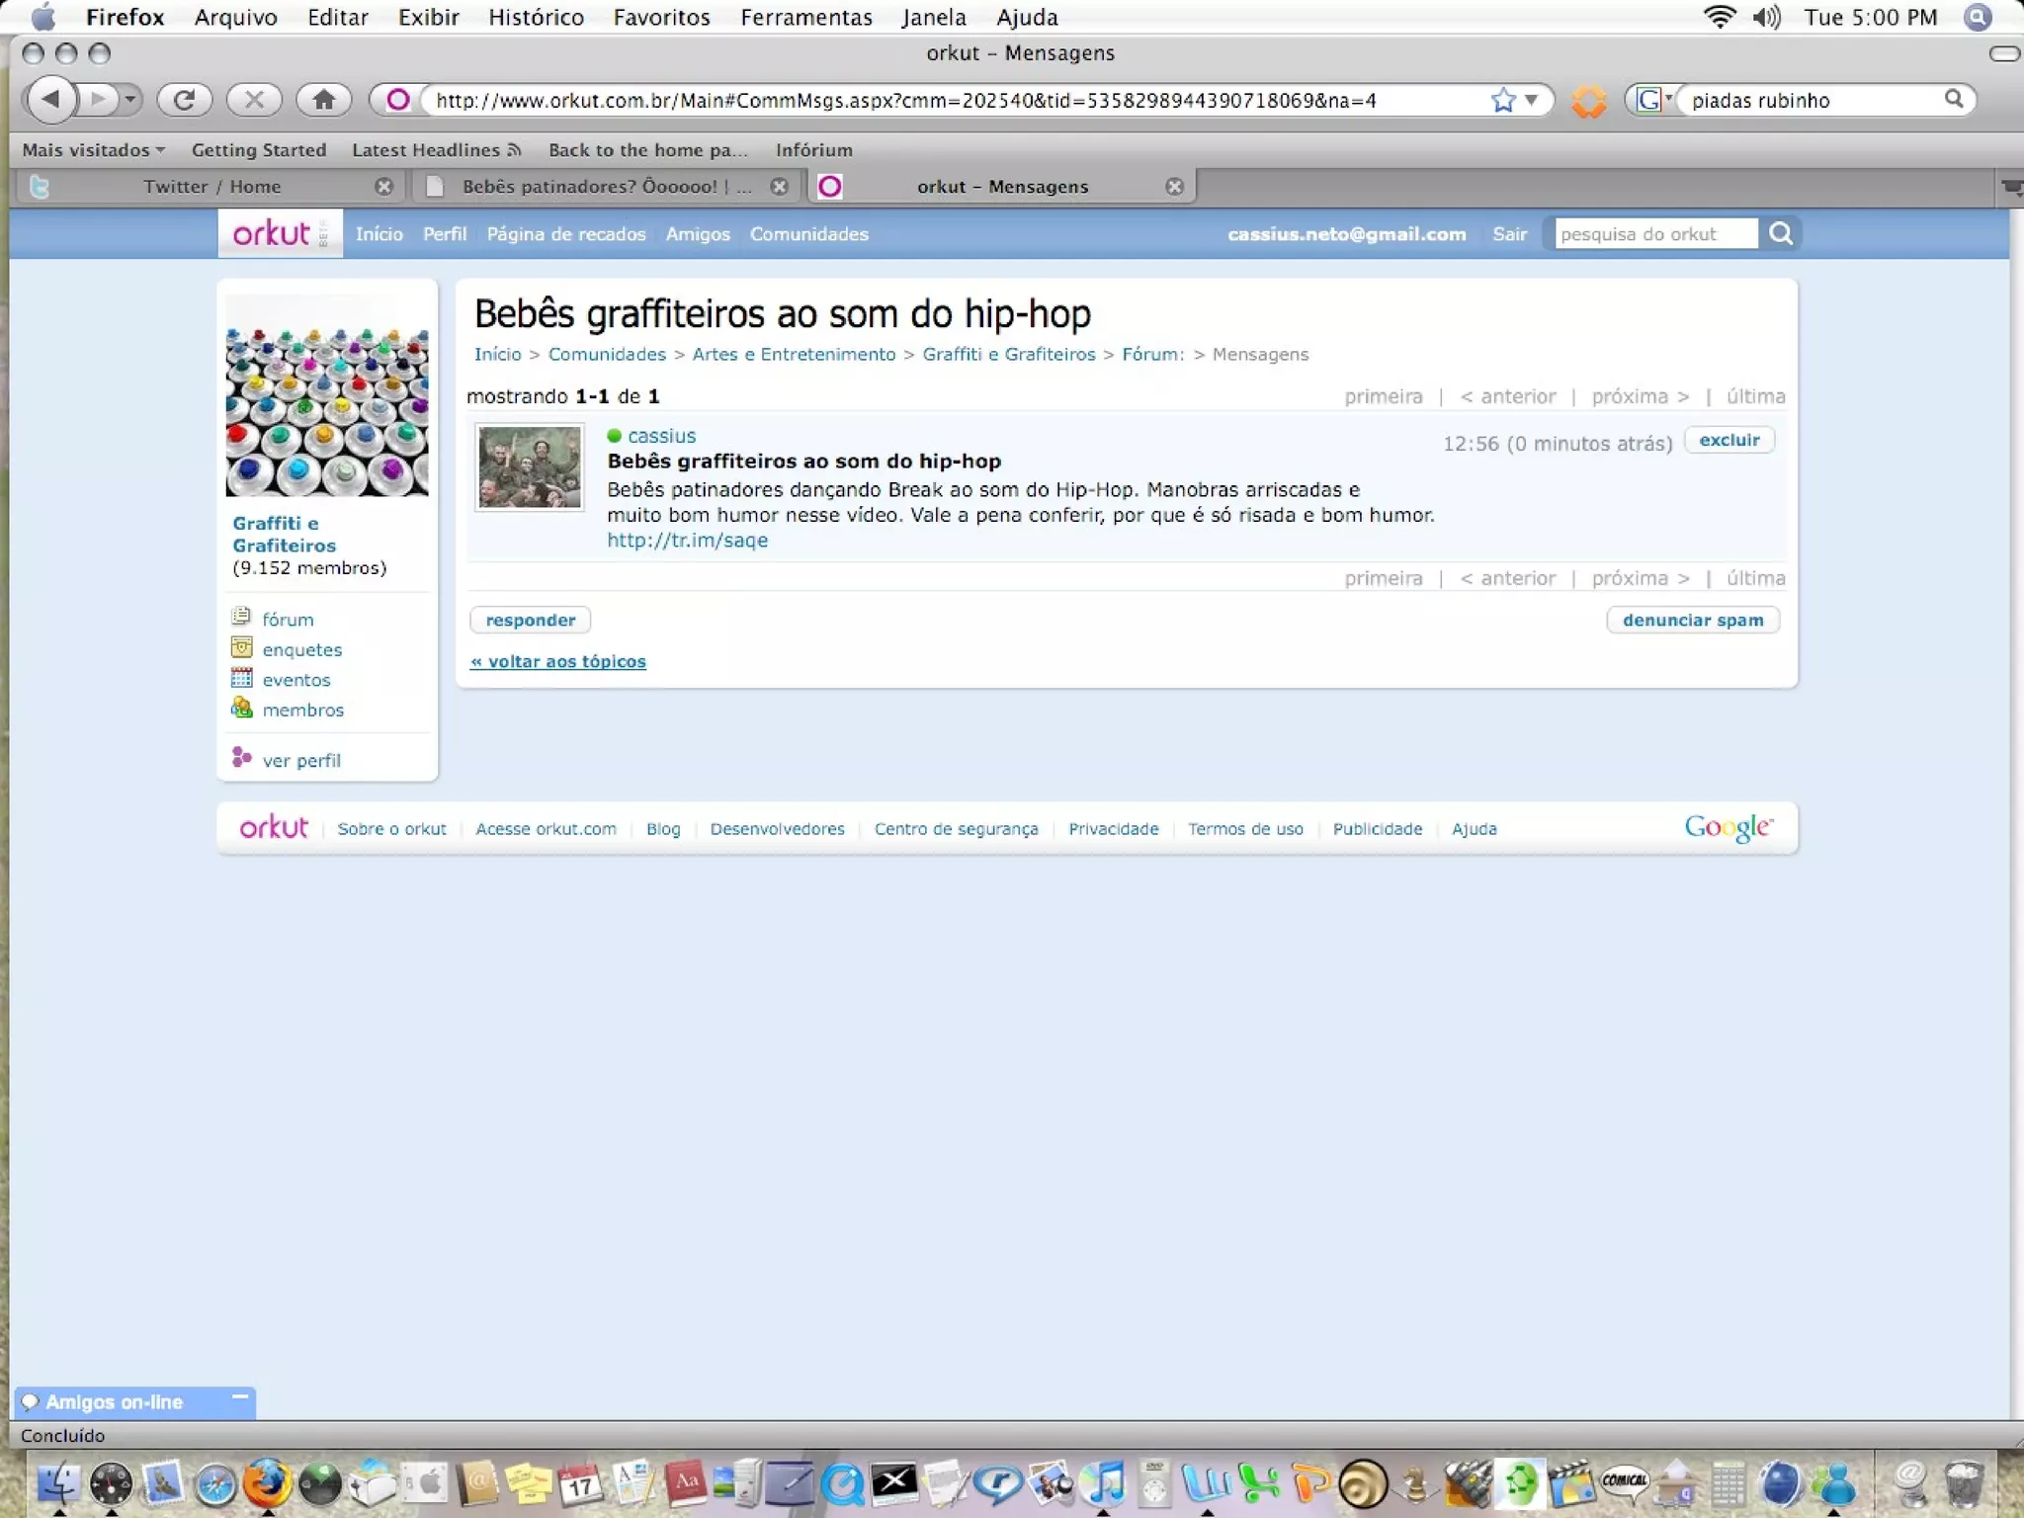
Task: Bookmark page with star icon
Action: click(1502, 100)
